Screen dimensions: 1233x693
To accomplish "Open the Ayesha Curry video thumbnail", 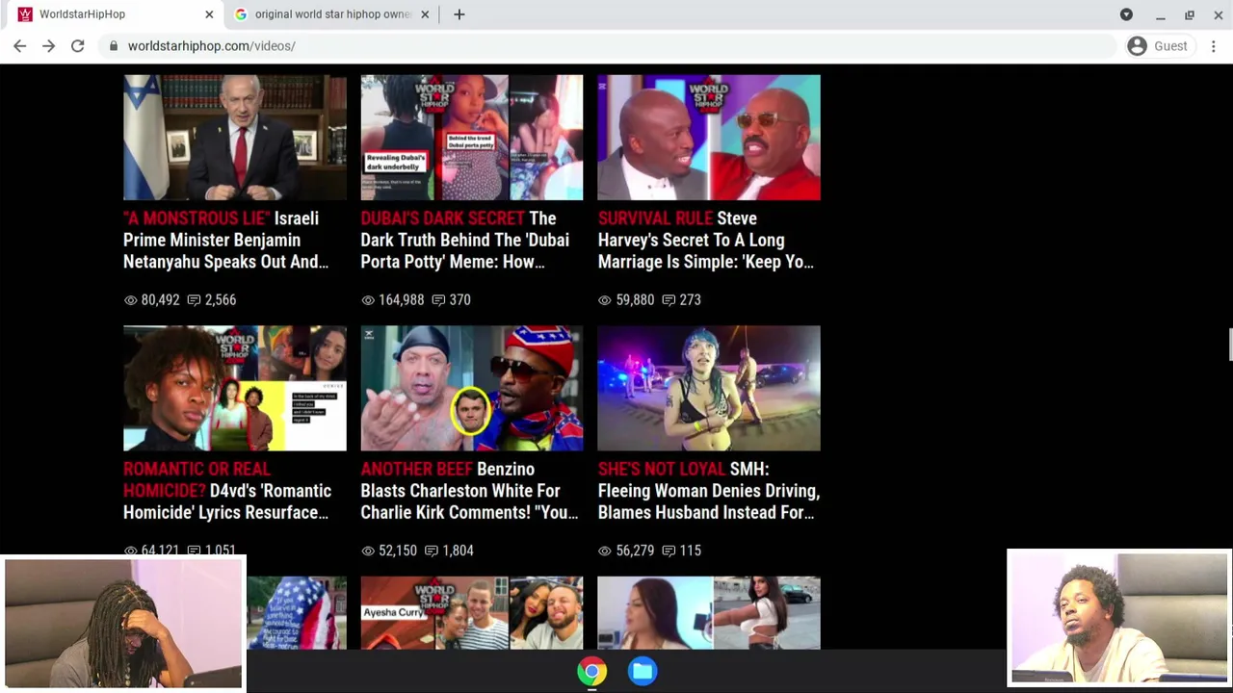I will click(x=472, y=613).
